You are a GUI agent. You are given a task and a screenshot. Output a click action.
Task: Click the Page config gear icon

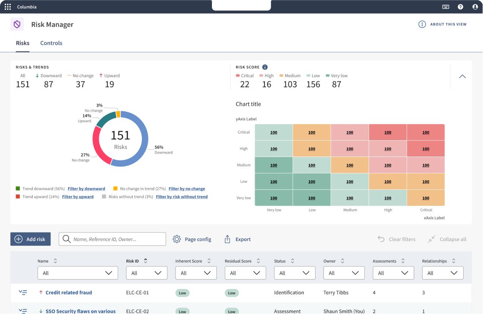click(177, 239)
